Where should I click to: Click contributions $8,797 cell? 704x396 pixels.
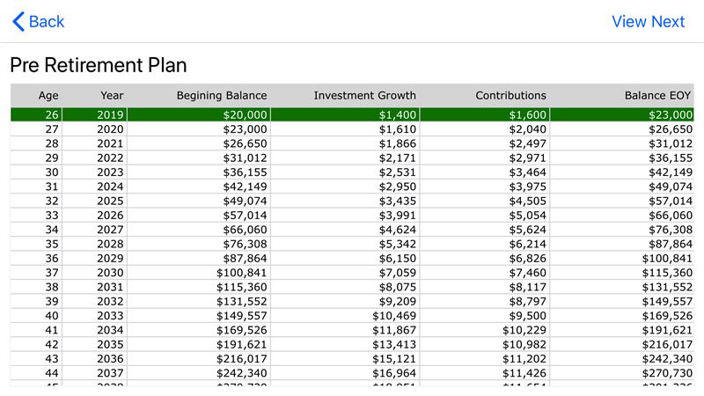coord(485,301)
